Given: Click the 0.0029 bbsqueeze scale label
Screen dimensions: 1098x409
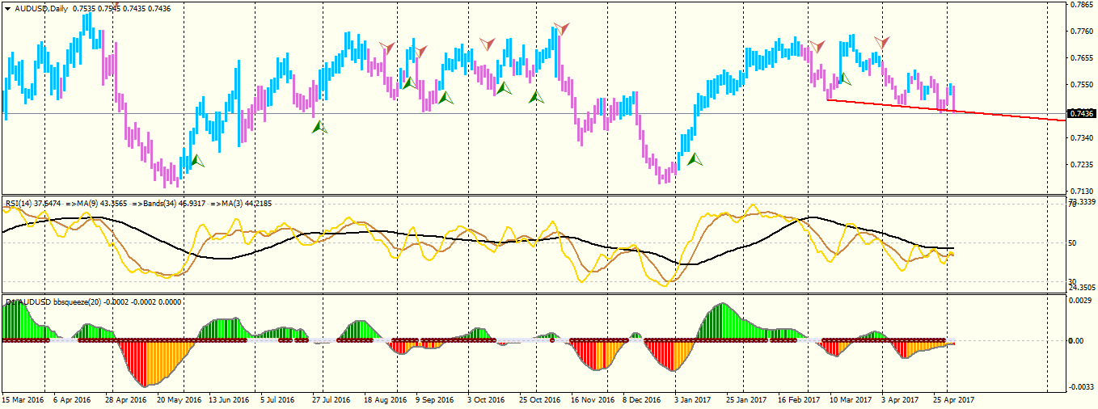Looking at the screenshot, I should [1082, 300].
